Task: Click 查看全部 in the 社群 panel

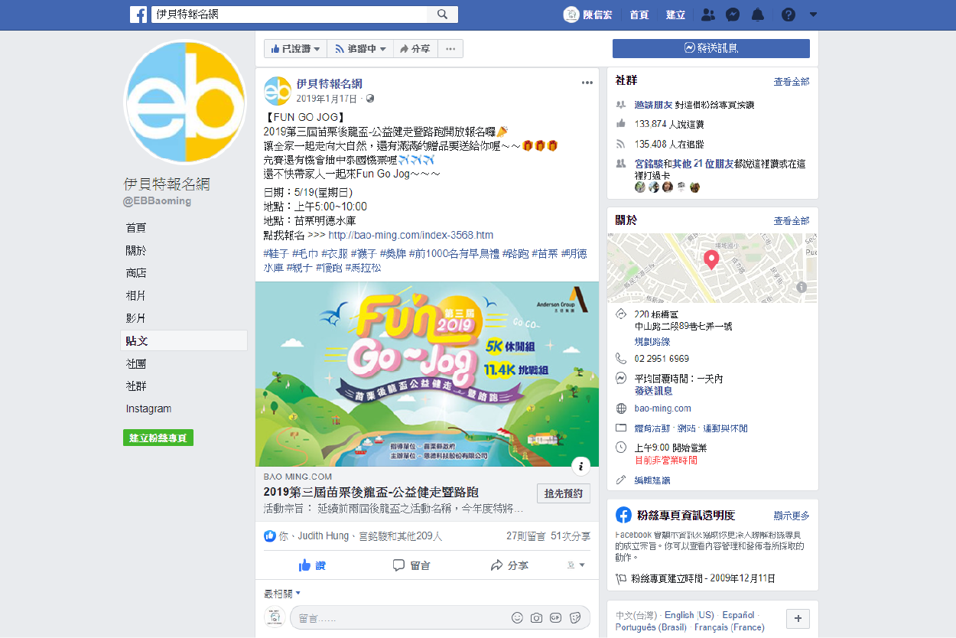Action: (792, 82)
